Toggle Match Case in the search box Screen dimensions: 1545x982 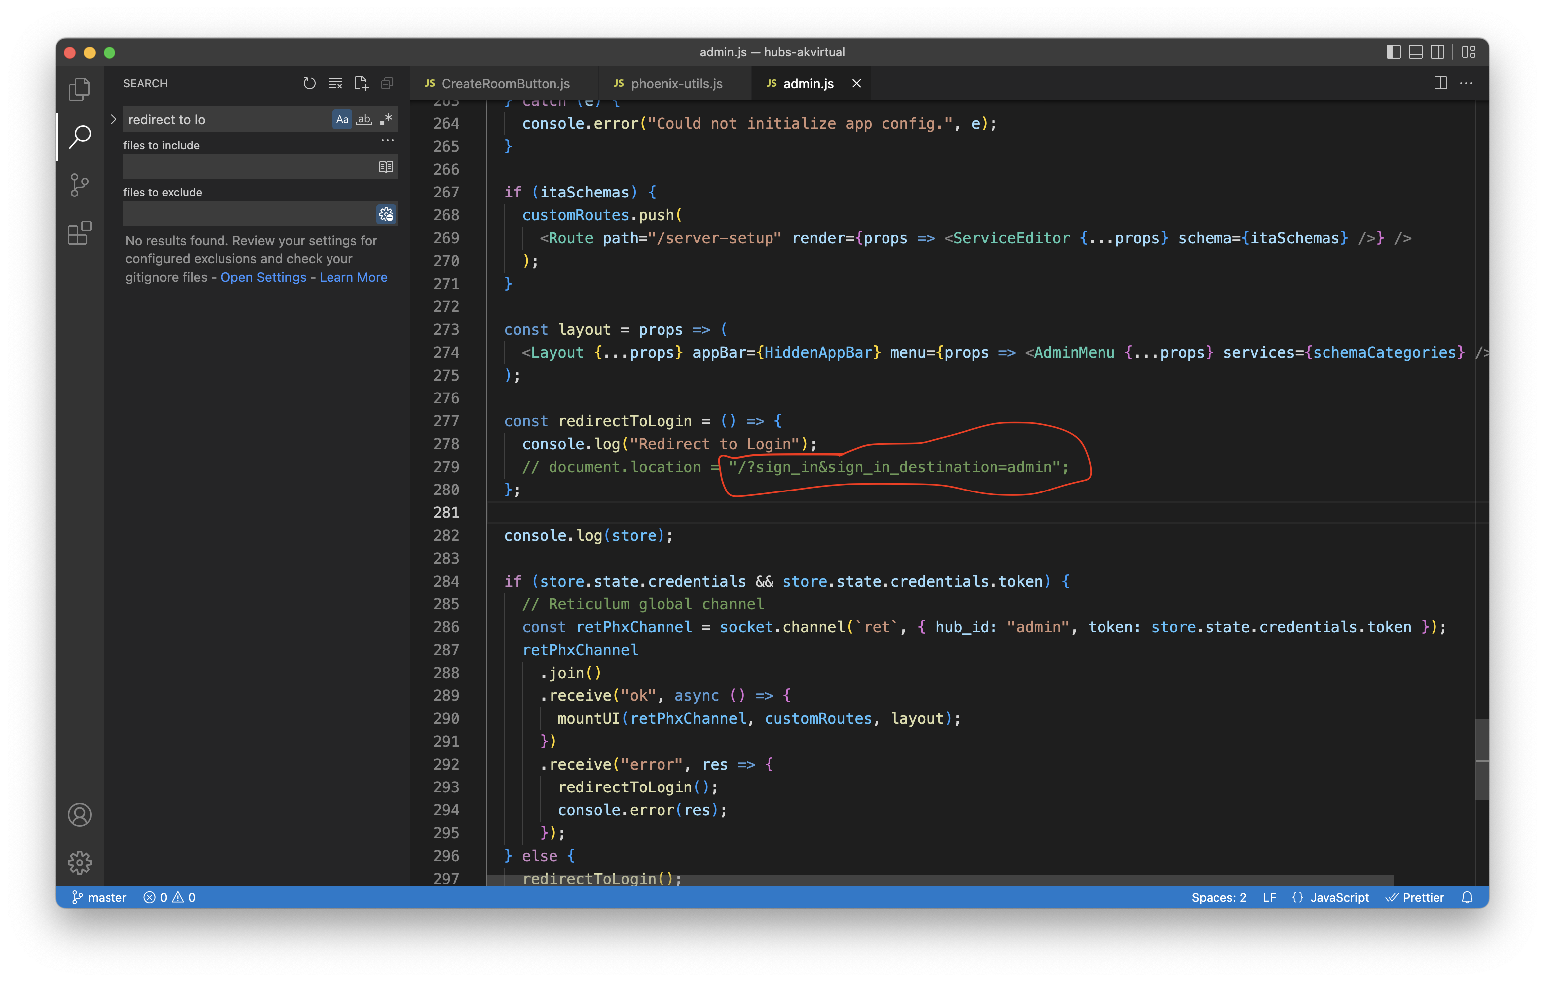click(x=342, y=119)
